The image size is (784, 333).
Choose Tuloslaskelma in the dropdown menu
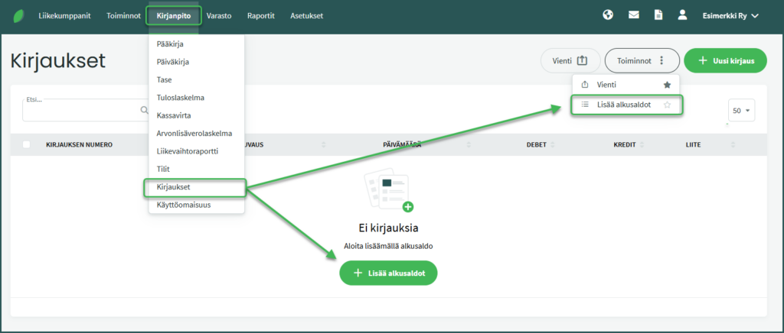tap(181, 98)
